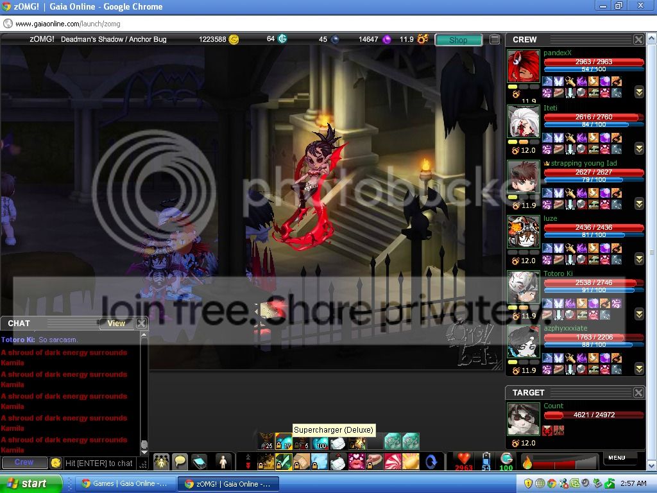
Task: Select Iteti avatar portrait in crew
Action: tap(523, 121)
